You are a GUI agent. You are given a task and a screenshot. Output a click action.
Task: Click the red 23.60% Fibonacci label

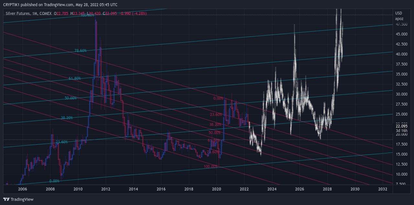tap(216, 115)
